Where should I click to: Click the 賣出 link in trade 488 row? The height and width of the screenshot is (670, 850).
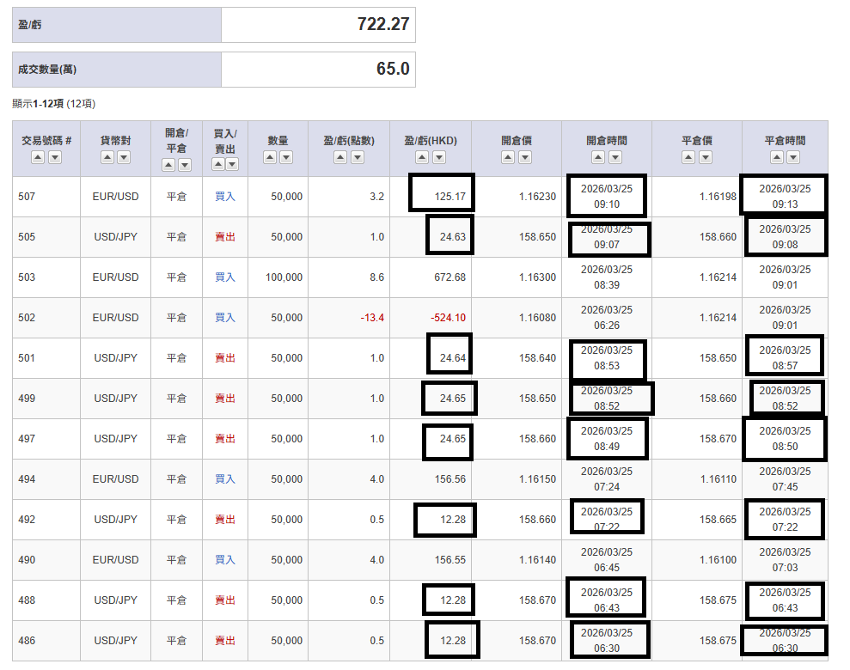tap(225, 600)
